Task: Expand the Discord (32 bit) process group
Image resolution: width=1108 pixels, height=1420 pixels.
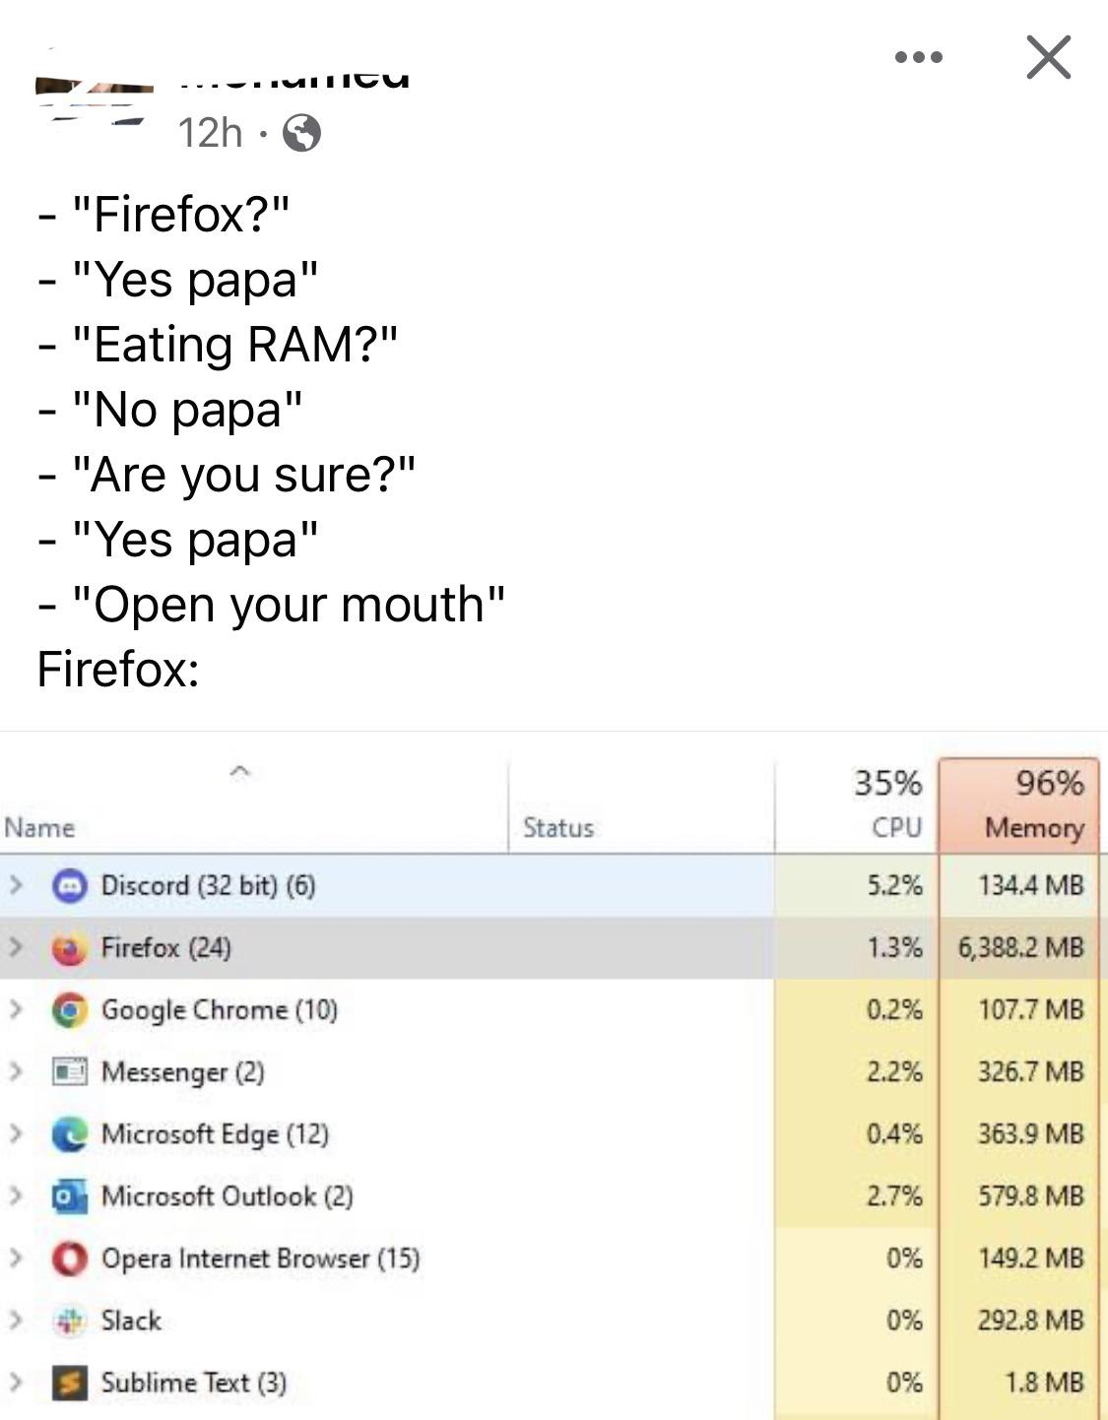Action: (x=15, y=885)
